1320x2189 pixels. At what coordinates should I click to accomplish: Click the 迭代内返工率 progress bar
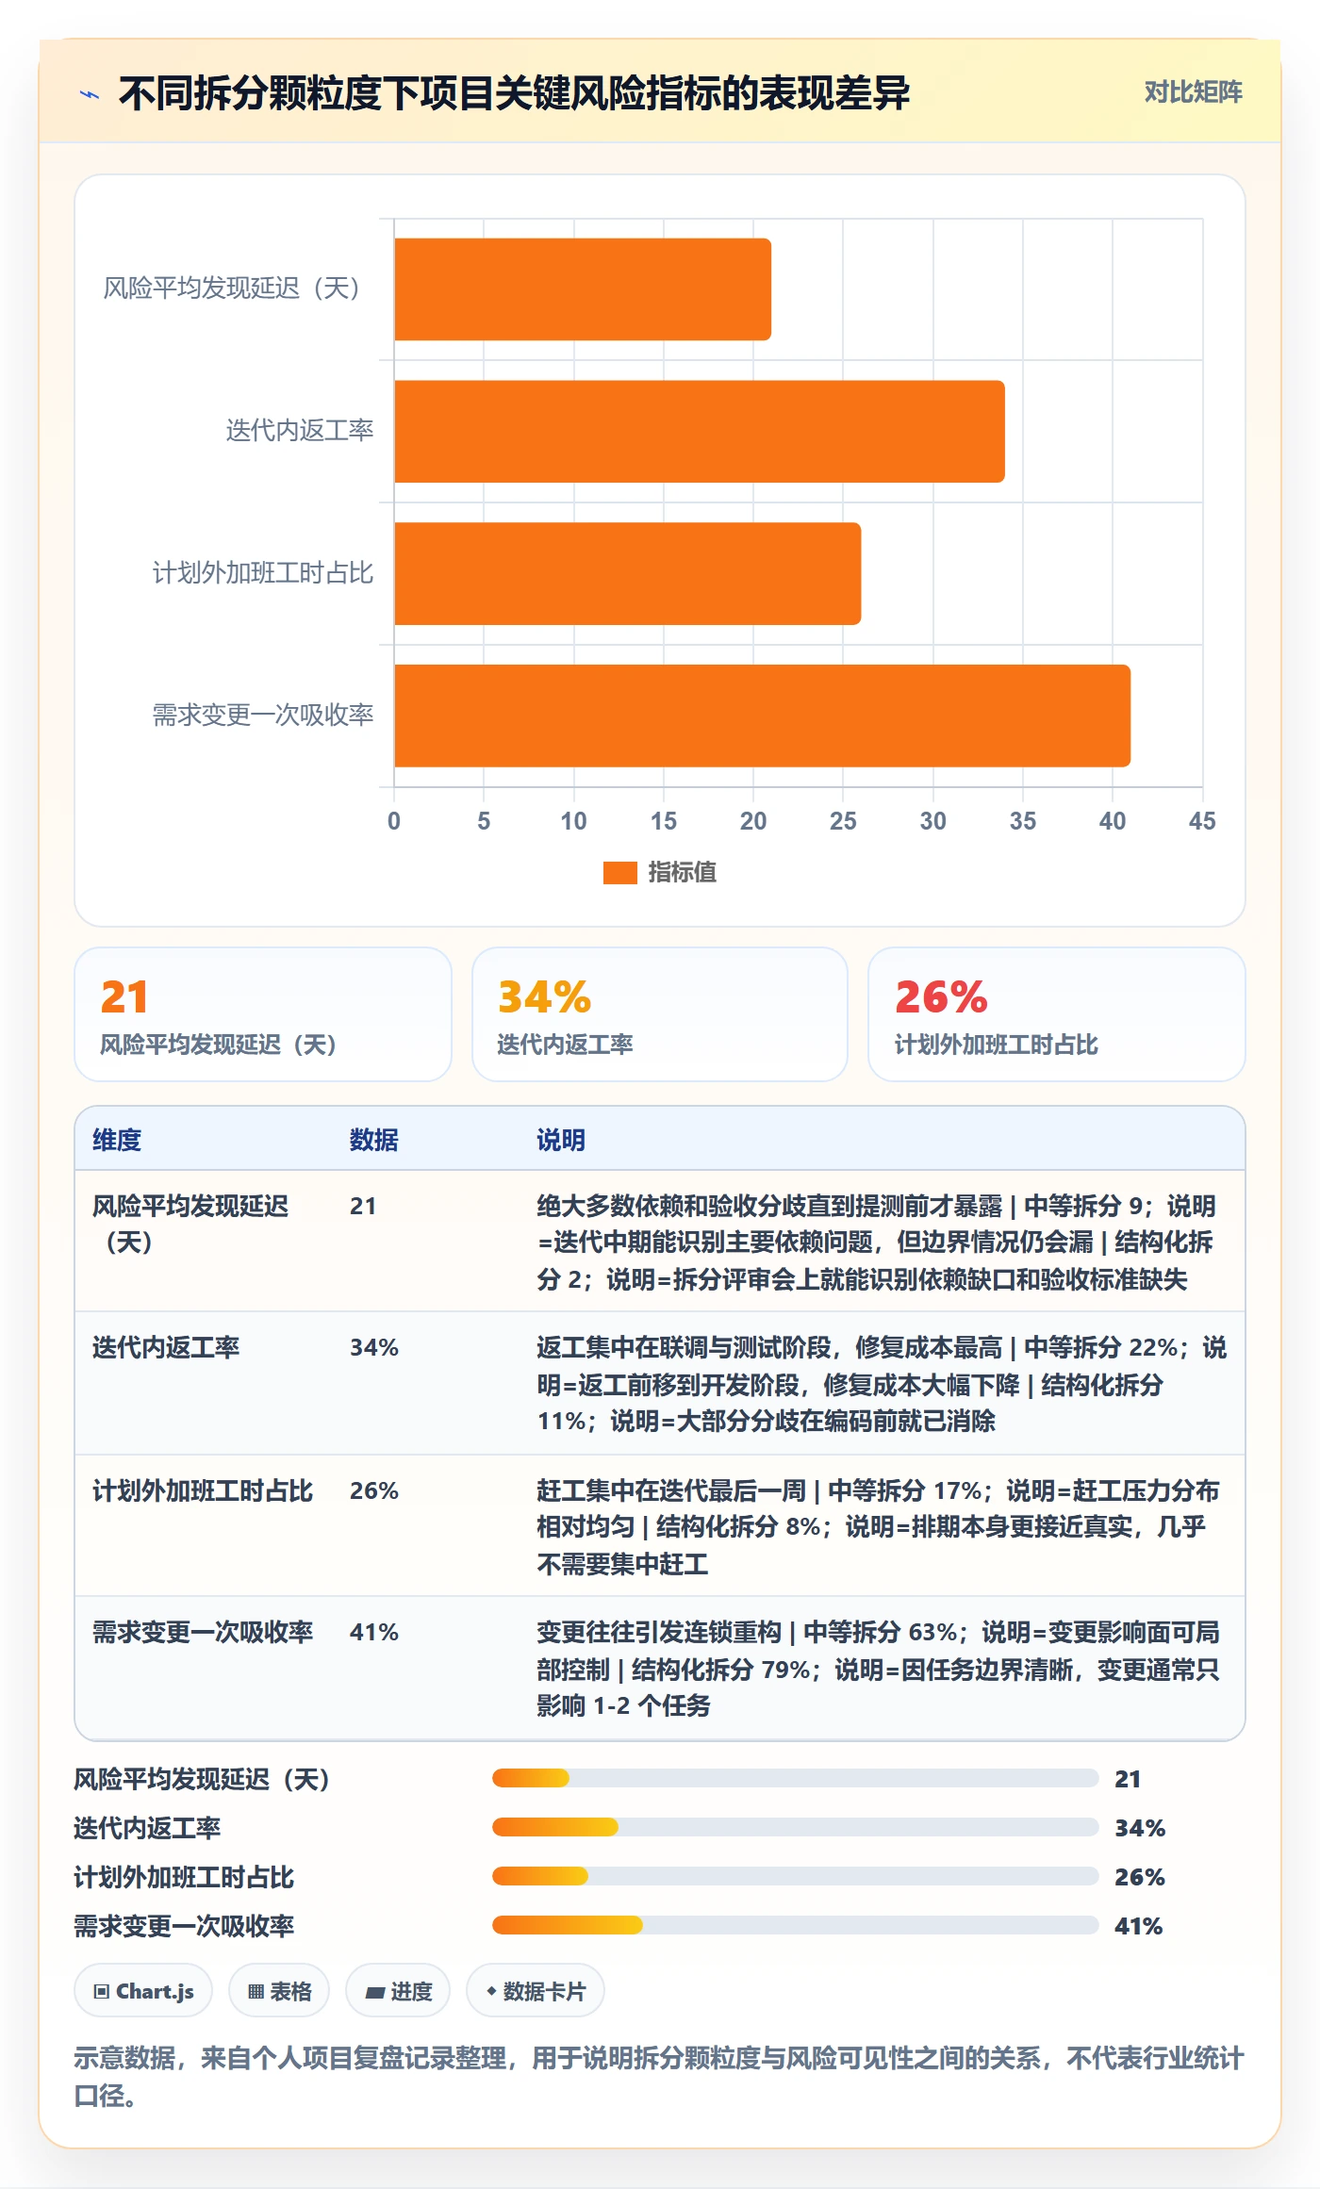pyautogui.click(x=795, y=1827)
